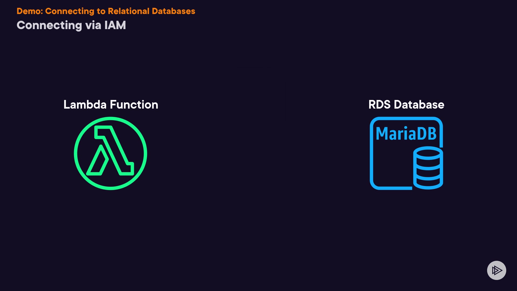Viewport: 517px width, 291px height.
Task: Click the word "Demo:" in orange heading
Action: pos(30,11)
